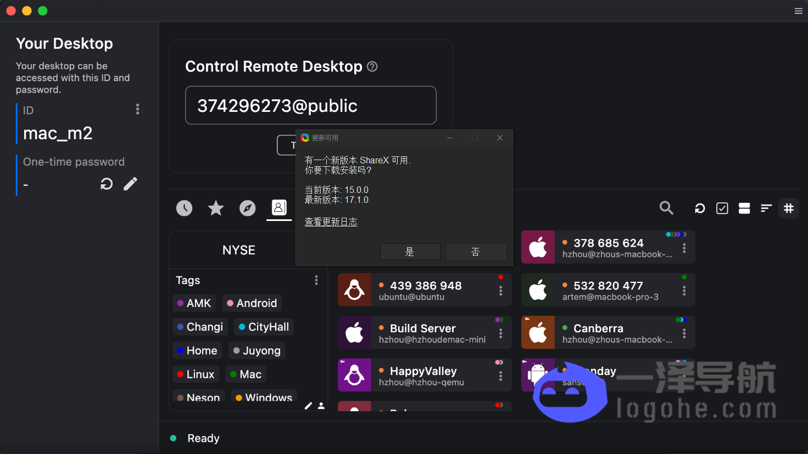Click Apple icon of peer 532 820 477
The width and height of the screenshot is (808, 454).
point(538,290)
